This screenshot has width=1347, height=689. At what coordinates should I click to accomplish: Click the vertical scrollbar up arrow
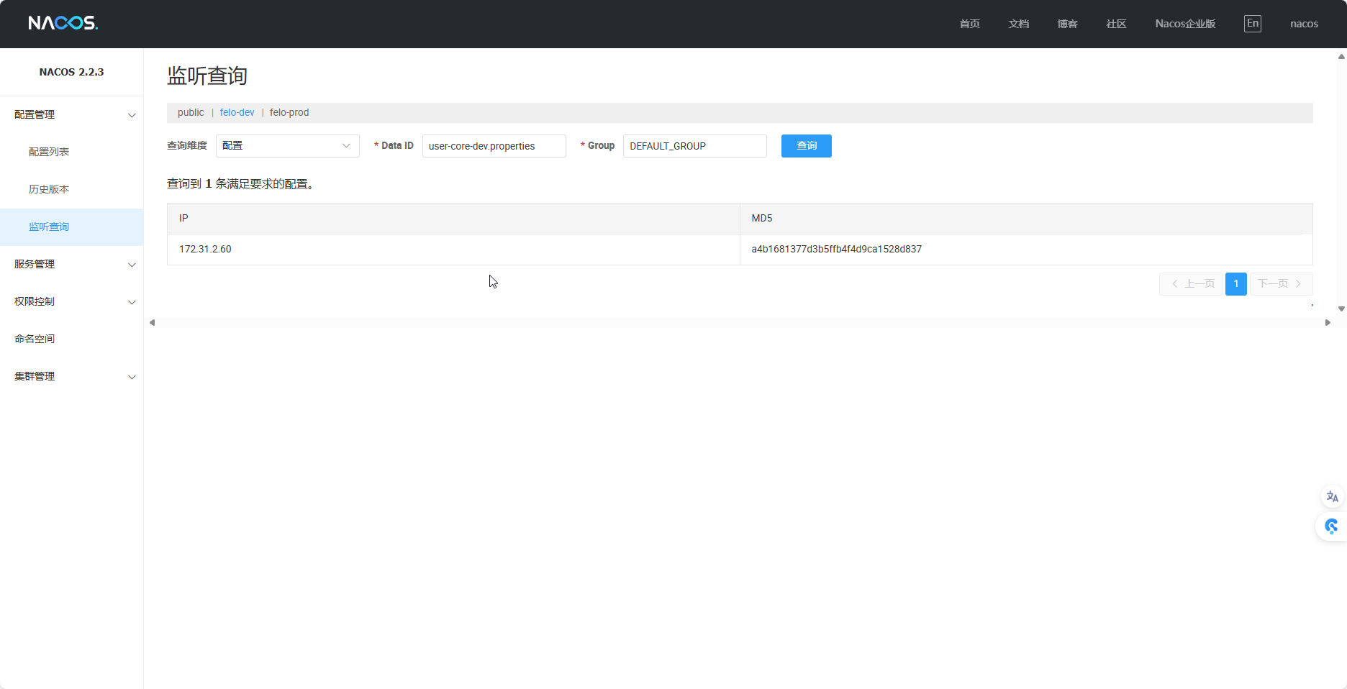(1341, 56)
